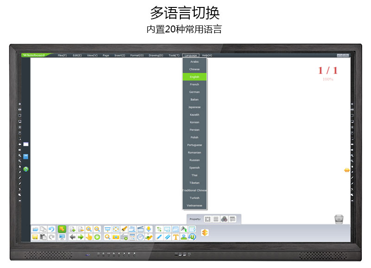Choose Japanese in language dropdown
Viewport: 371px width, 268px height.
(194, 107)
